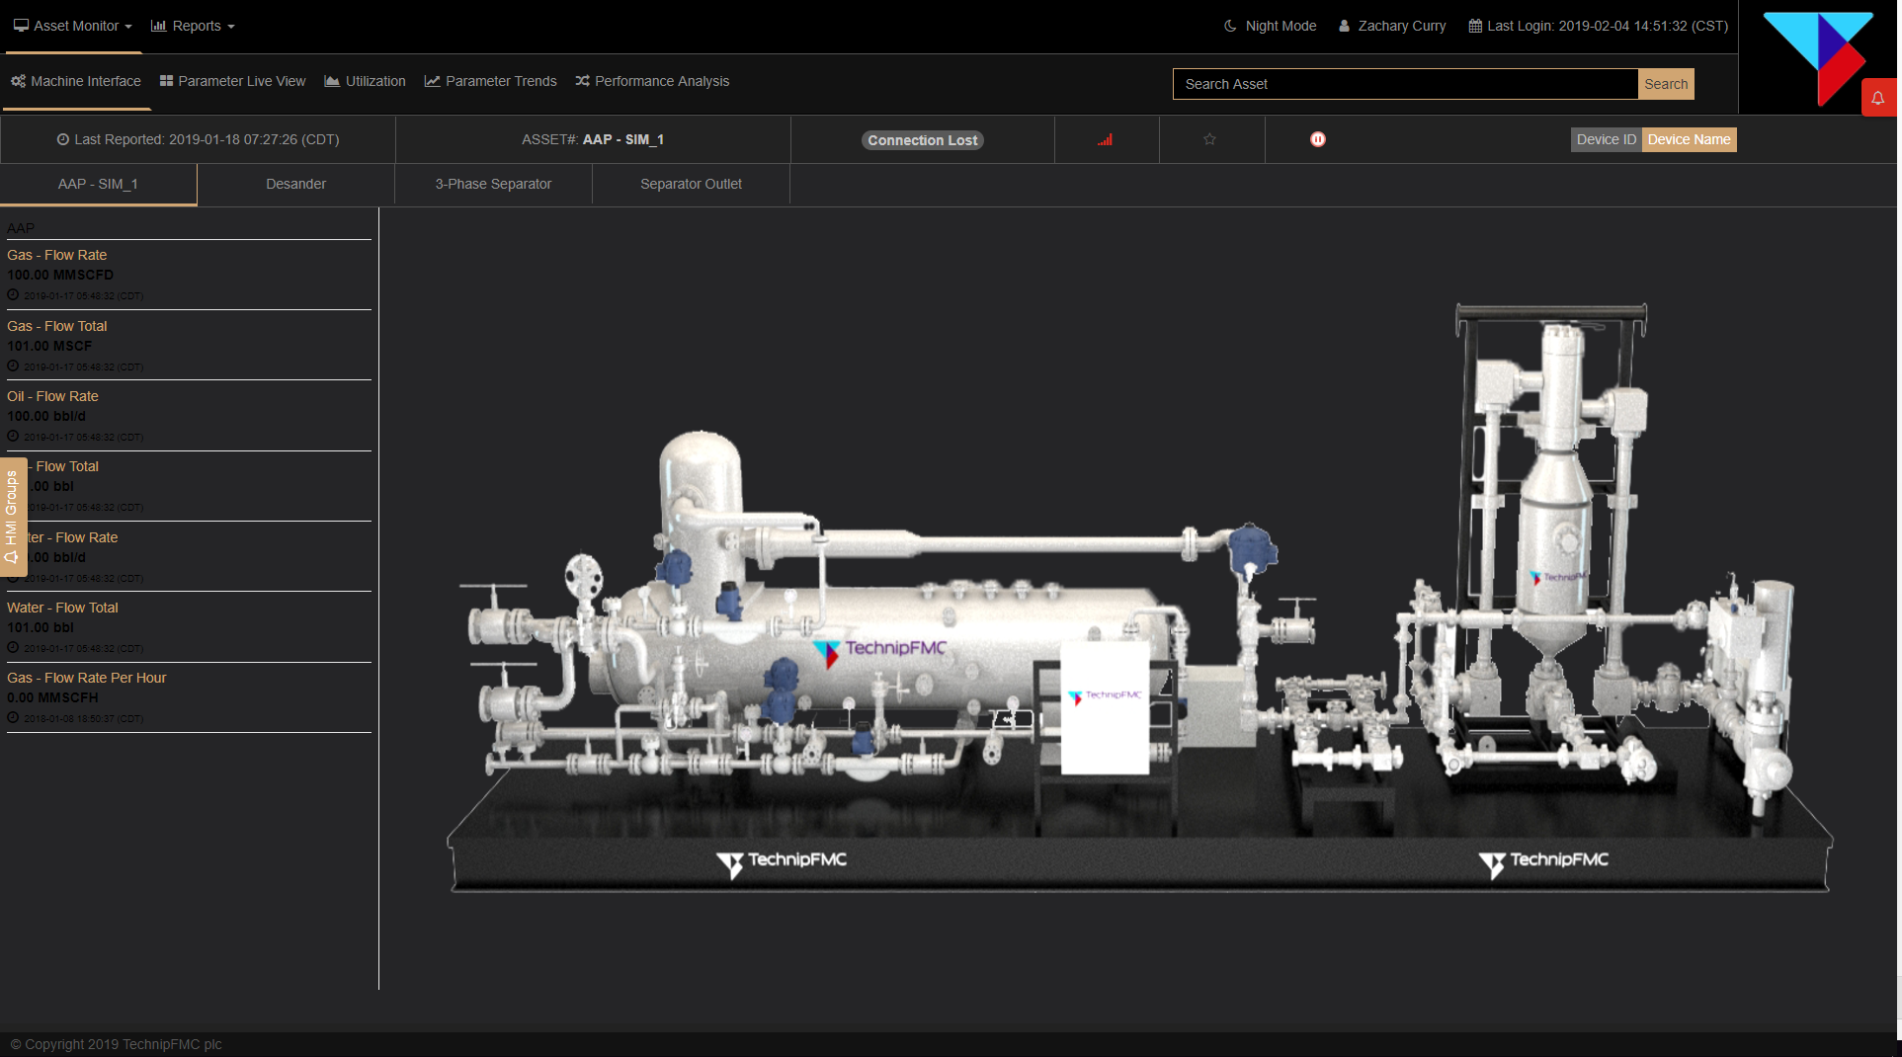
Task: Click the copyright TechnipFMC plc footer text
Action: [x=117, y=1044]
